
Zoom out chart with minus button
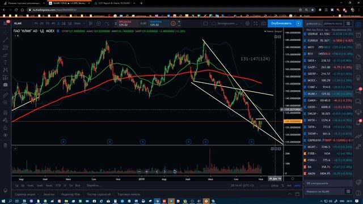(139, 171)
